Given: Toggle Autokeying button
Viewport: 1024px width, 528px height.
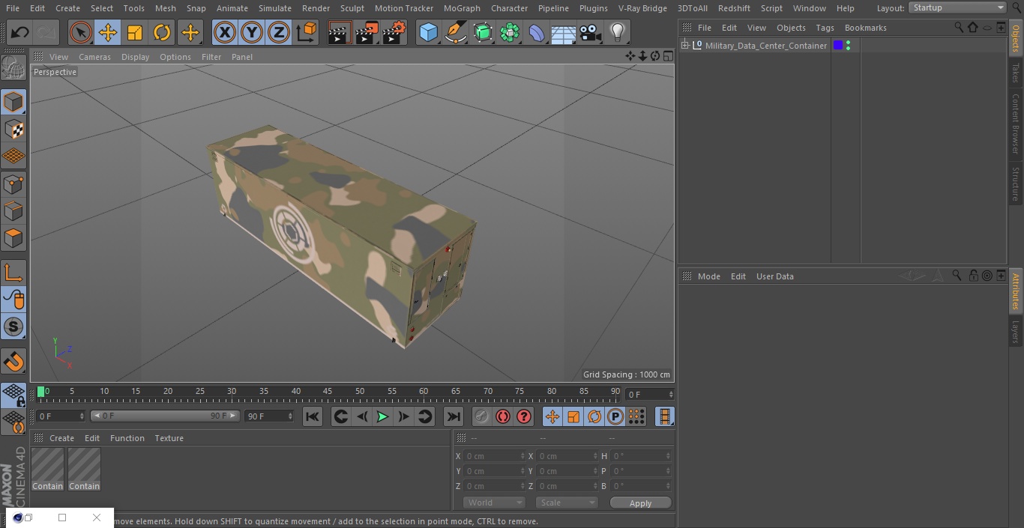Looking at the screenshot, I should pos(503,416).
